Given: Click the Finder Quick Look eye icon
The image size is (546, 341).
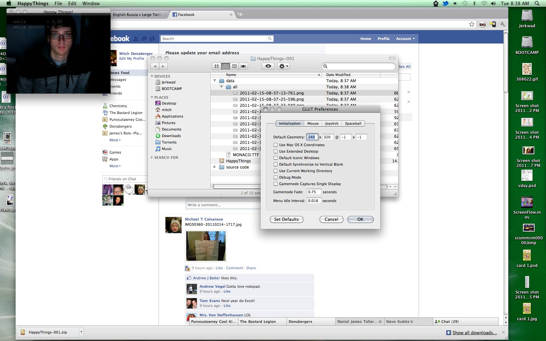Looking at the screenshot, I should pos(268,66).
